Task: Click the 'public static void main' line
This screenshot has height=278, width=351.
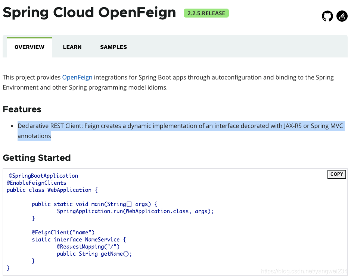Action: (94, 204)
